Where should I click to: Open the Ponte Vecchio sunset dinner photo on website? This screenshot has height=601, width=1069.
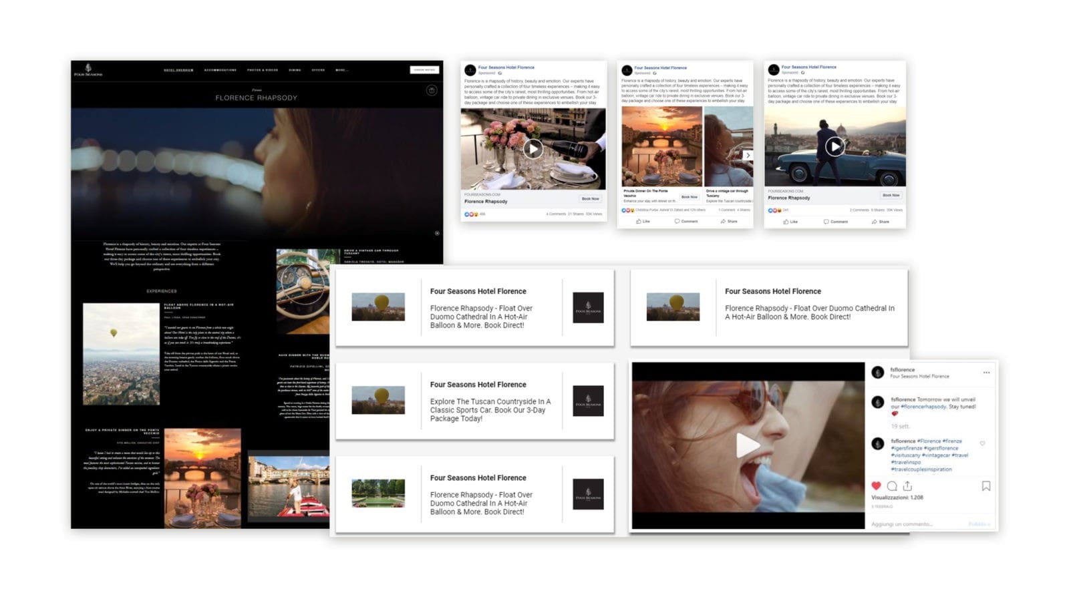202,478
